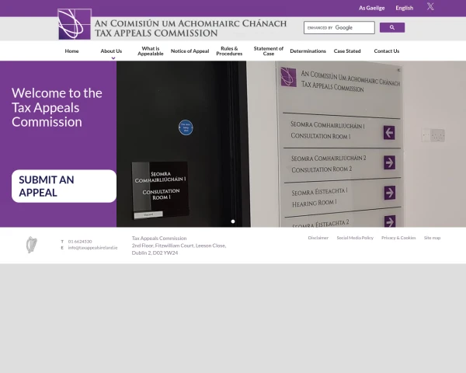Open the Site map link
Image resolution: width=466 pixels, height=373 pixels.
coord(432,238)
